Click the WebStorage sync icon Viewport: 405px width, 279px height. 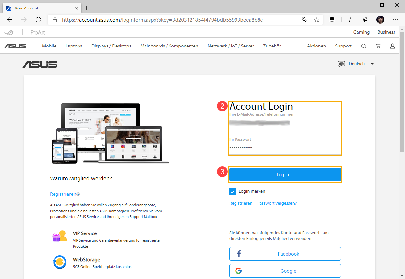click(x=60, y=262)
